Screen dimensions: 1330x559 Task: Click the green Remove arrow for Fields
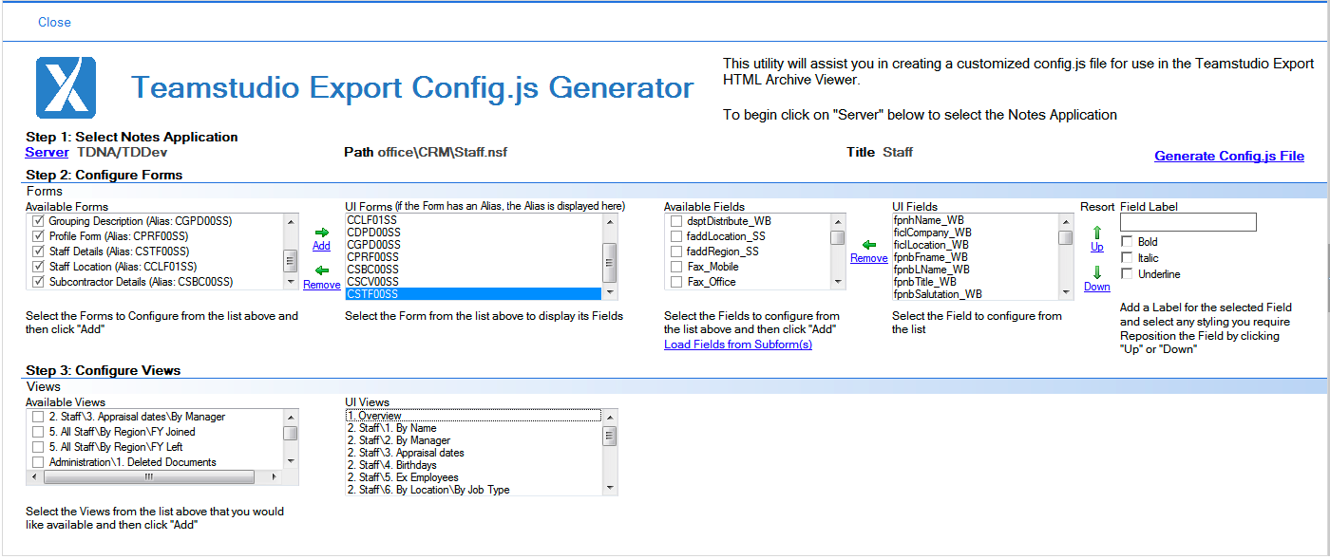point(868,244)
